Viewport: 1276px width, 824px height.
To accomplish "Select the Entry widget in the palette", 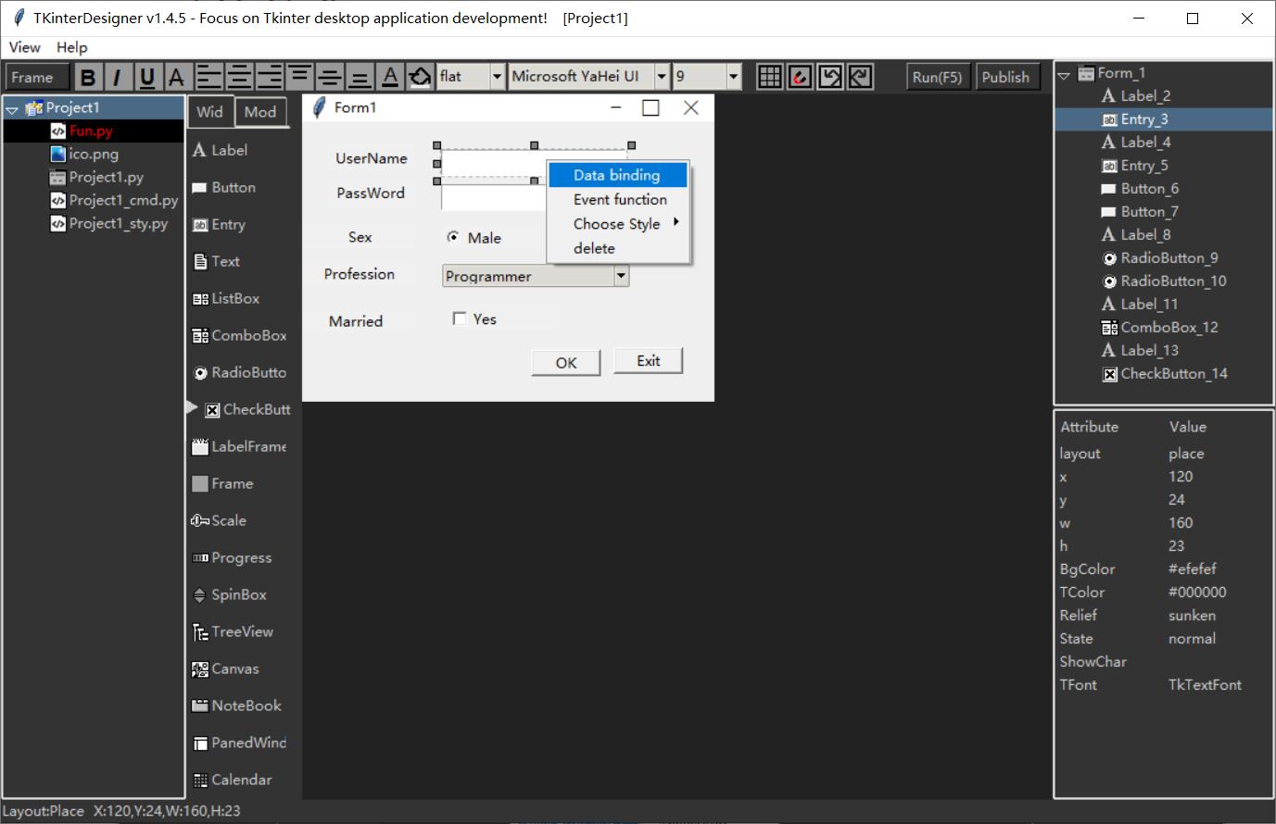I will tap(219, 224).
